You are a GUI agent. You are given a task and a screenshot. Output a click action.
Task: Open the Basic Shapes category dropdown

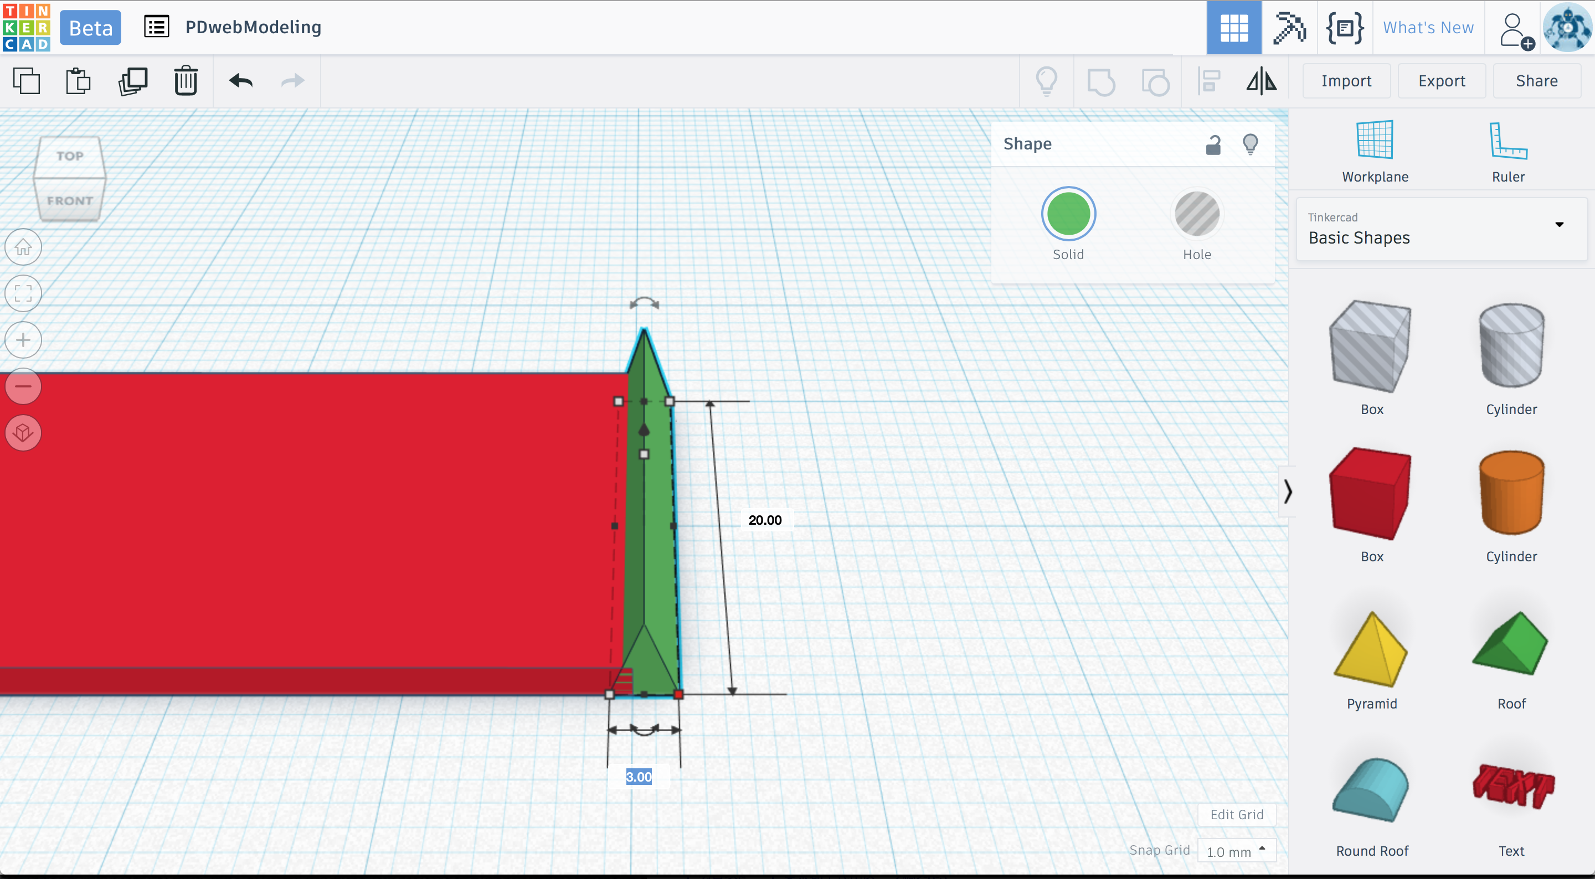[x=1441, y=229]
